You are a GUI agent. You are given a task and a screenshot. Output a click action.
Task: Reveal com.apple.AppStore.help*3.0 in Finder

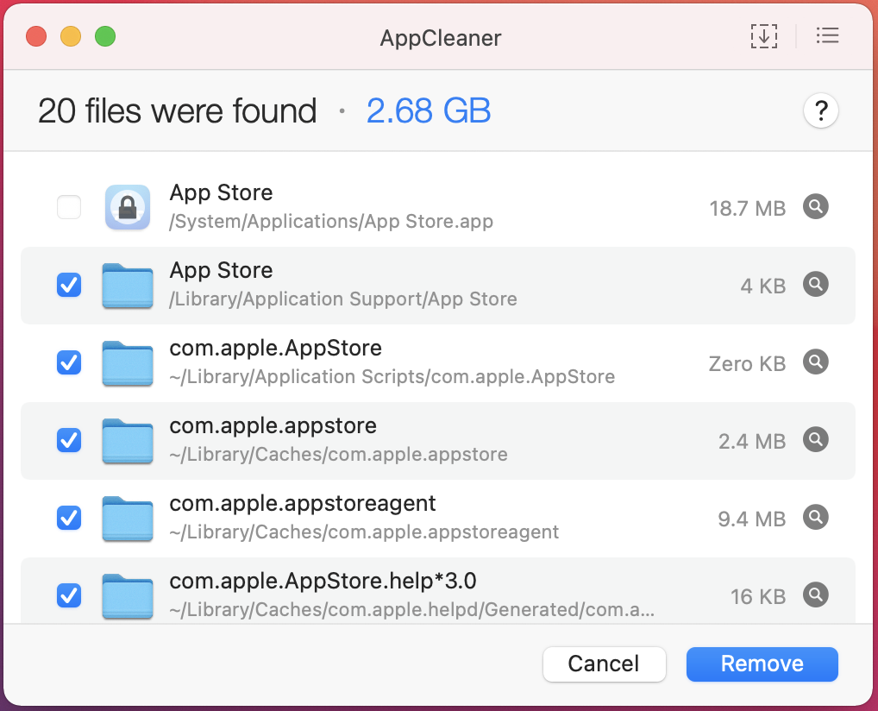pos(815,595)
